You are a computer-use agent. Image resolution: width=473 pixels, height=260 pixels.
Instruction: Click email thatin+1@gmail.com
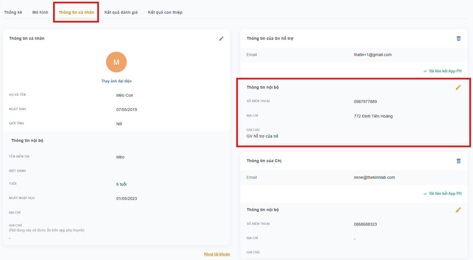point(373,55)
